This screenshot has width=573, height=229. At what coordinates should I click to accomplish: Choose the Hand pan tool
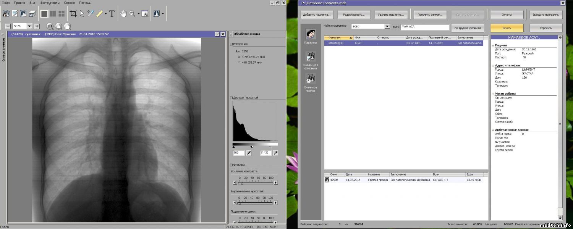coord(123,14)
